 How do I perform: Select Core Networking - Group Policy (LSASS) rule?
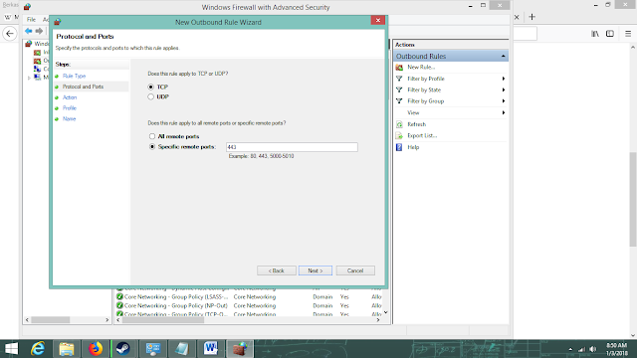coord(176,297)
